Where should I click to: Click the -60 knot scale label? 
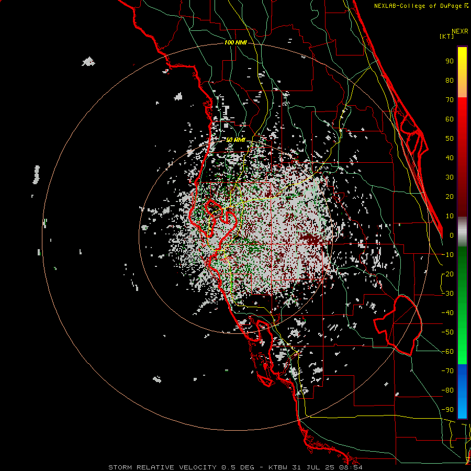(x=447, y=352)
